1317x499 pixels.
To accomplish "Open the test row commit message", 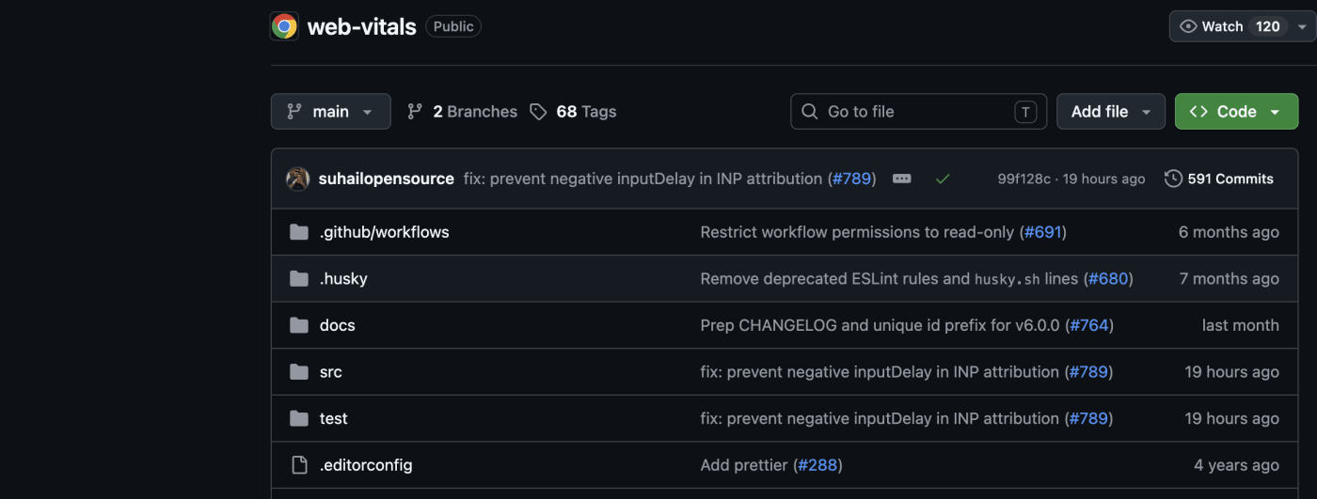I will coord(881,419).
